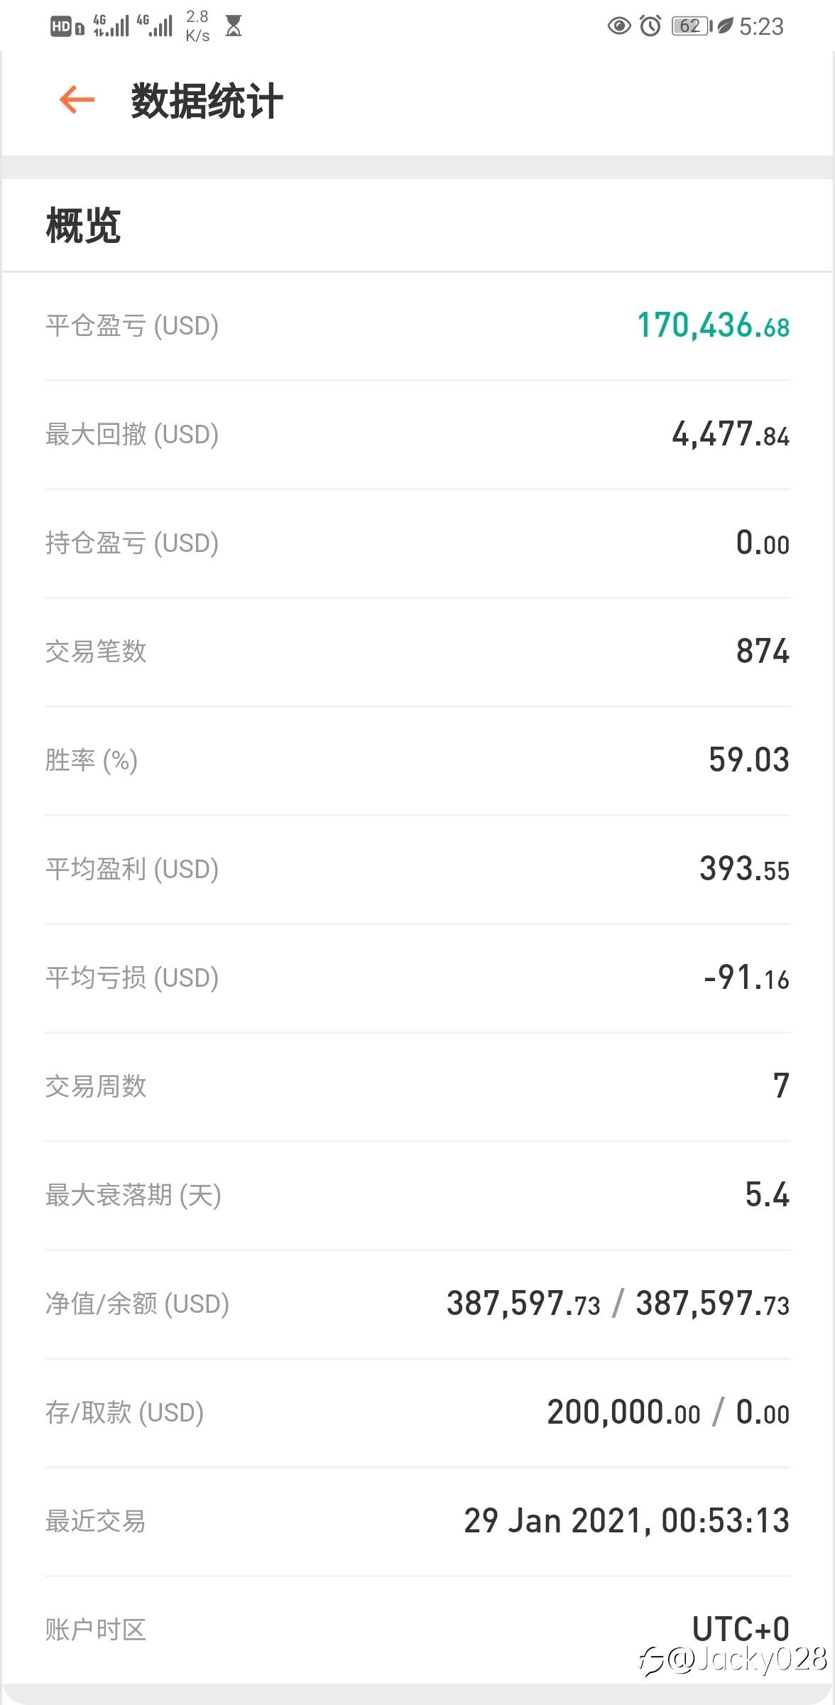Image resolution: width=835 pixels, height=1705 pixels.
Task: Tap the power-saving leaf icon
Action: (725, 26)
